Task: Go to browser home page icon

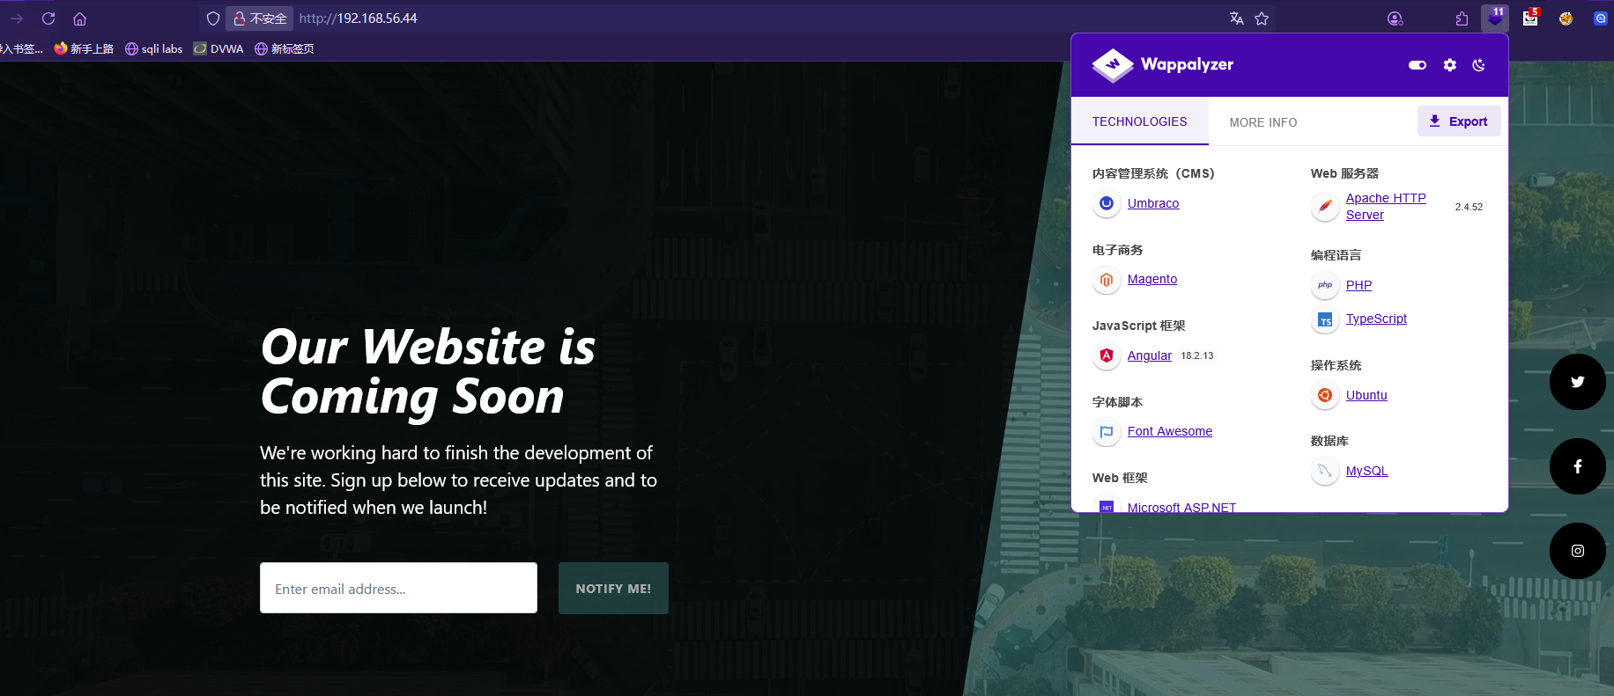Action: point(79,18)
